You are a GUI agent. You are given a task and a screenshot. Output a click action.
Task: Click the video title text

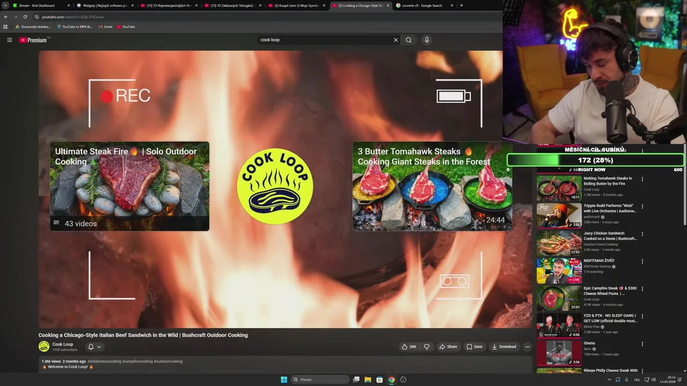pyautogui.click(x=143, y=335)
